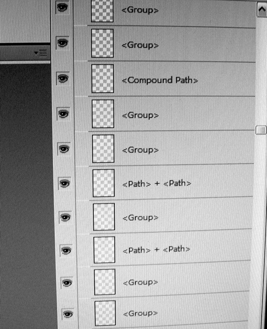Click the thumbnail of the bottommost Group

[105, 313]
